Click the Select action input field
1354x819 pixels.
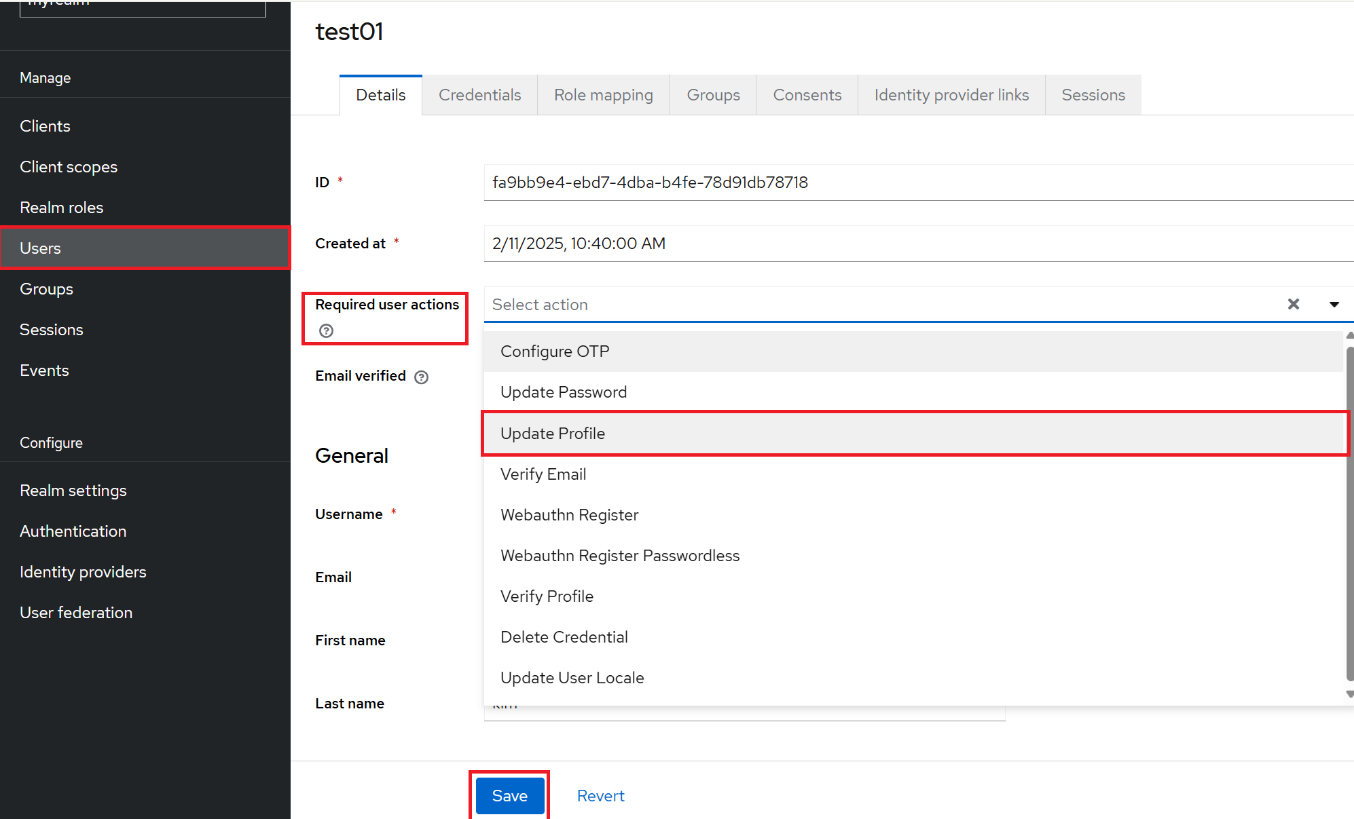point(876,305)
